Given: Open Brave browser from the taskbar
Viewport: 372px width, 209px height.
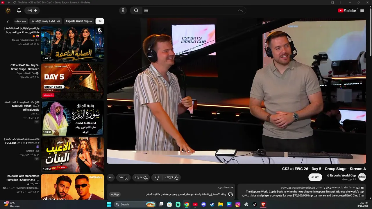Looking at the screenshot, I should coord(263,204).
